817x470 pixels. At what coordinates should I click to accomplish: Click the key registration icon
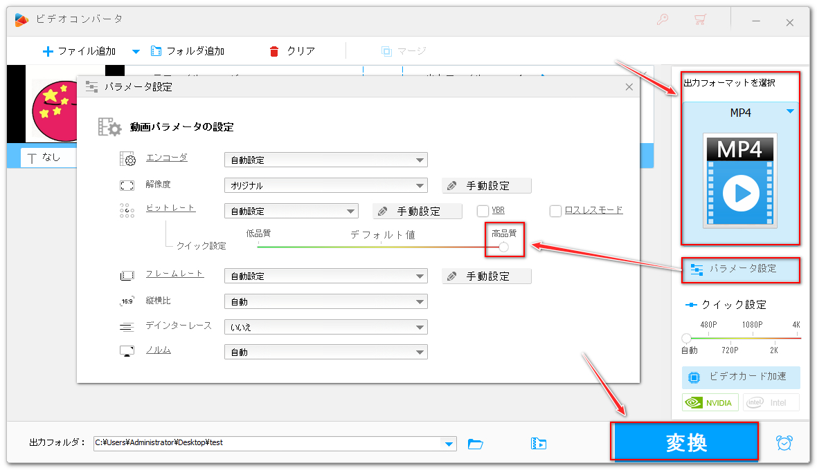coord(663,21)
